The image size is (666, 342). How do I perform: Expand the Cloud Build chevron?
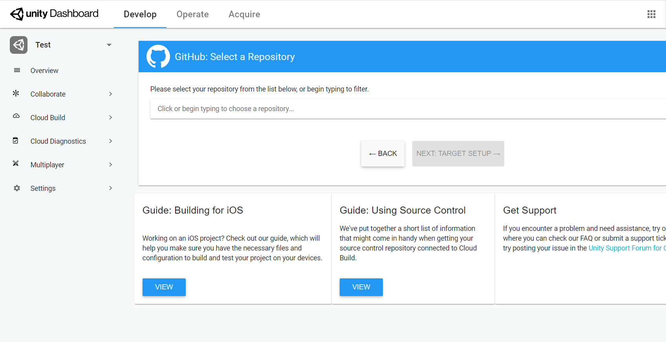pyautogui.click(x=111, y=117)
